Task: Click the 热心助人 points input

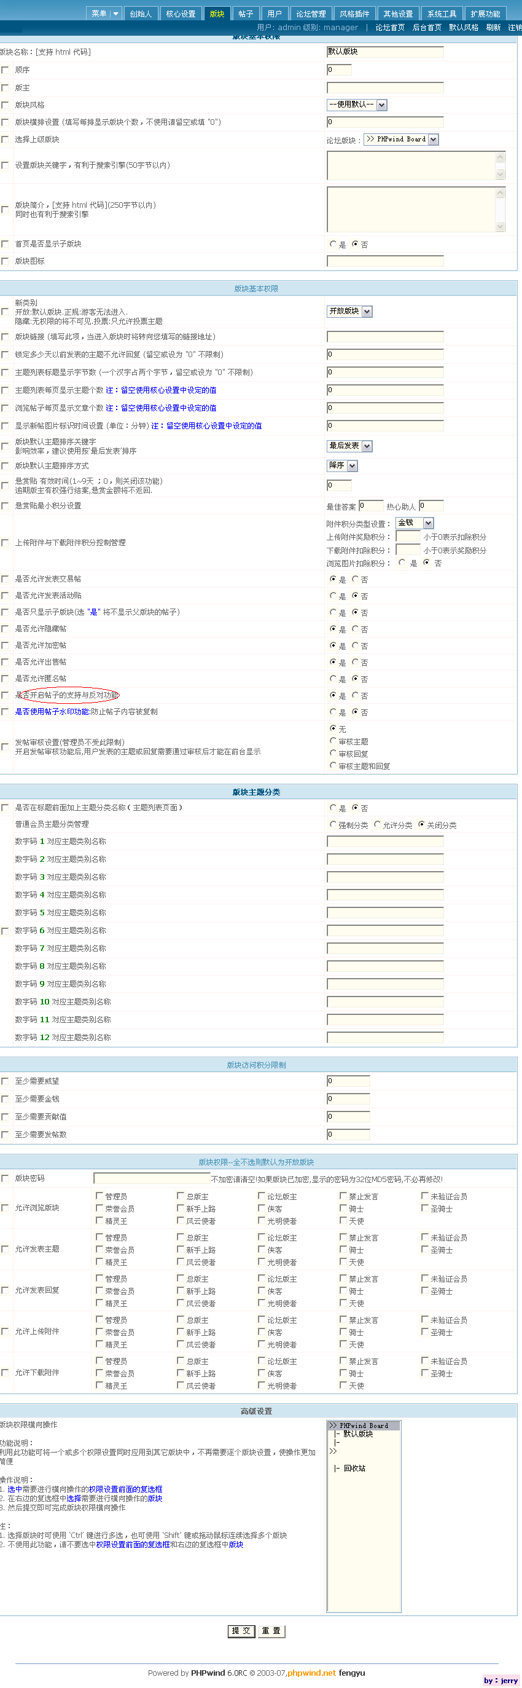Action: tap(431, 505)
